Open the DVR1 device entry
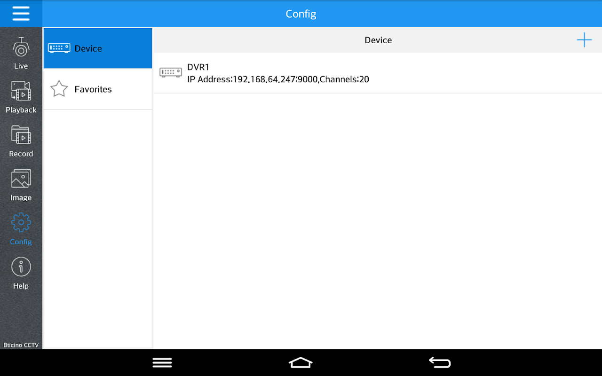602x376 pixels. point(378,73)
